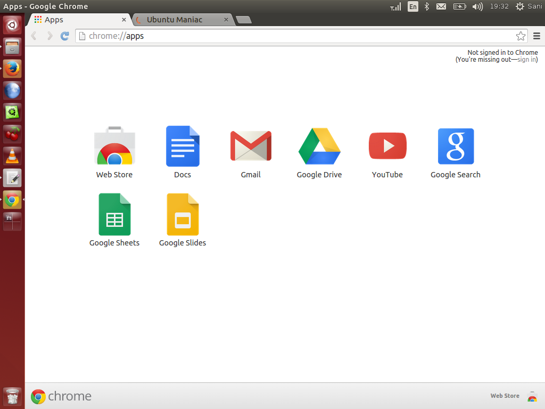The width and height of the screenshot is (545, 409).
Task: Open the green Ubuntu icon in launcher
Action: [12, 112]
